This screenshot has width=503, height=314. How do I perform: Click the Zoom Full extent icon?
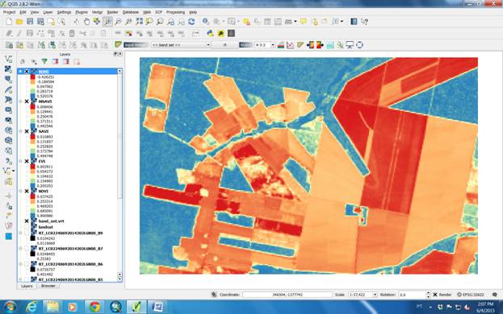point(139,22)
